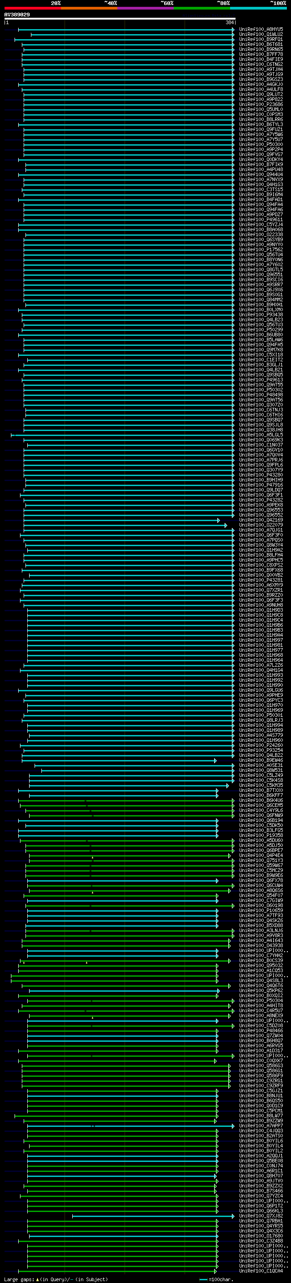This screenshot has width=291, height=1283.
Task: Click the UniRef100_P48466 hit label
Action: pyautogui.click(x=261, y=1030)
